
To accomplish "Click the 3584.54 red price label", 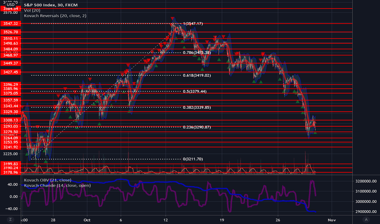I will pos(11,9).
